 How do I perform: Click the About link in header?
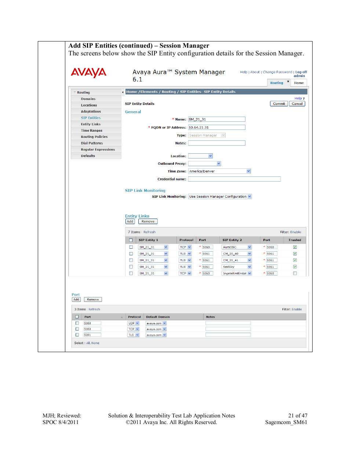click(255, 72)
